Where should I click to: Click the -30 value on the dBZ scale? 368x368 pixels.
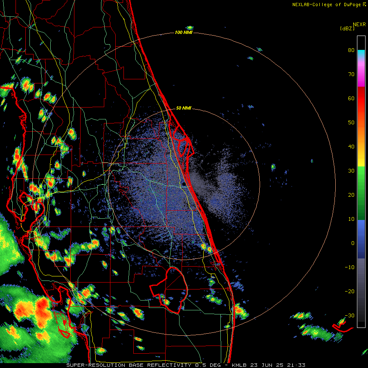click(350, 315)
